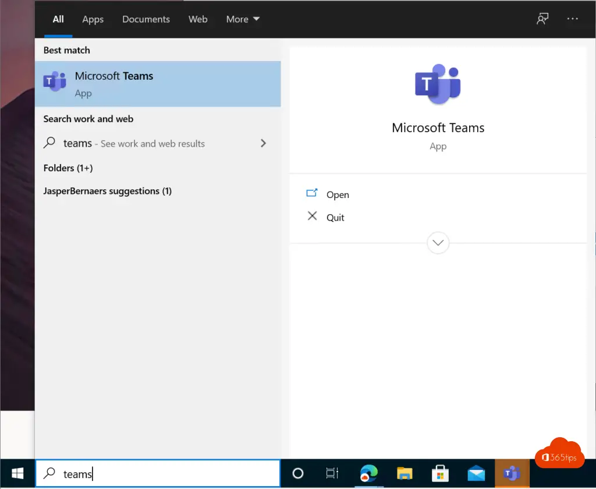
Task: Select Microsoft Teams best match result
Action: pyautogui.click(x=157, y=84)
